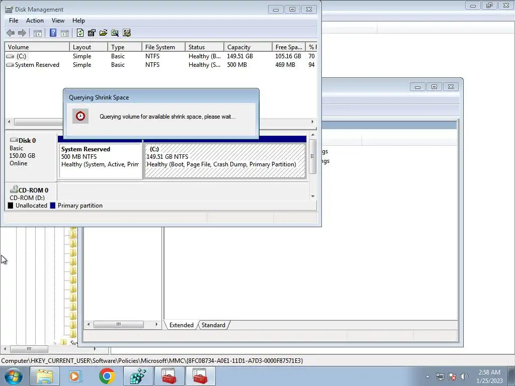Open Action Center flag icon in the tray

(x=452, y=376)
